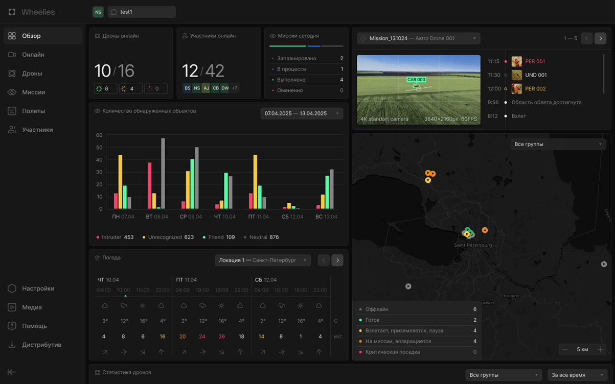Toggle Unrecognized series in chart legend
615x384 pixels.
pos(168,237)
